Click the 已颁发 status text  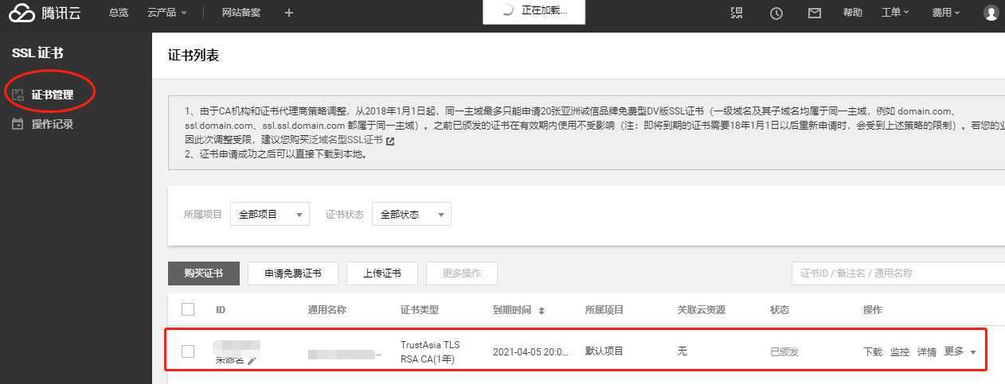pyautogui.click(x=784, y=351)
